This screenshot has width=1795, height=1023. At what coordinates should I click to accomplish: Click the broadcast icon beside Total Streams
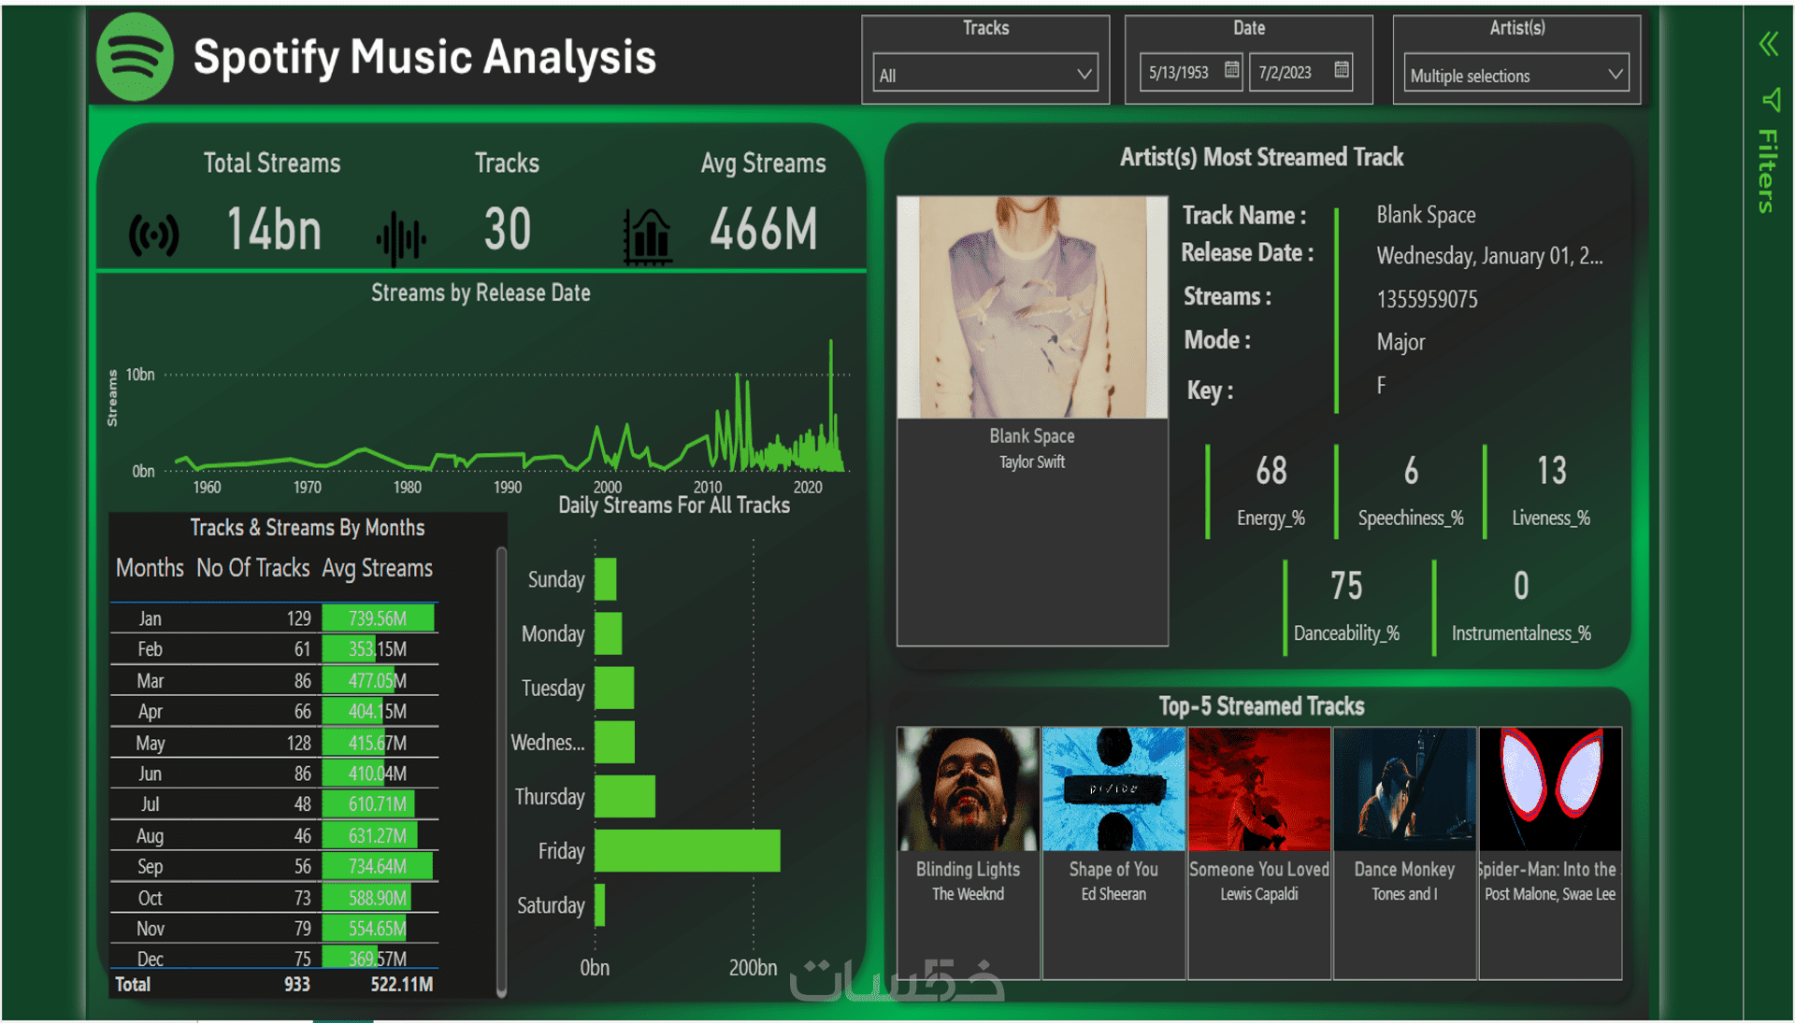(153, 234)
